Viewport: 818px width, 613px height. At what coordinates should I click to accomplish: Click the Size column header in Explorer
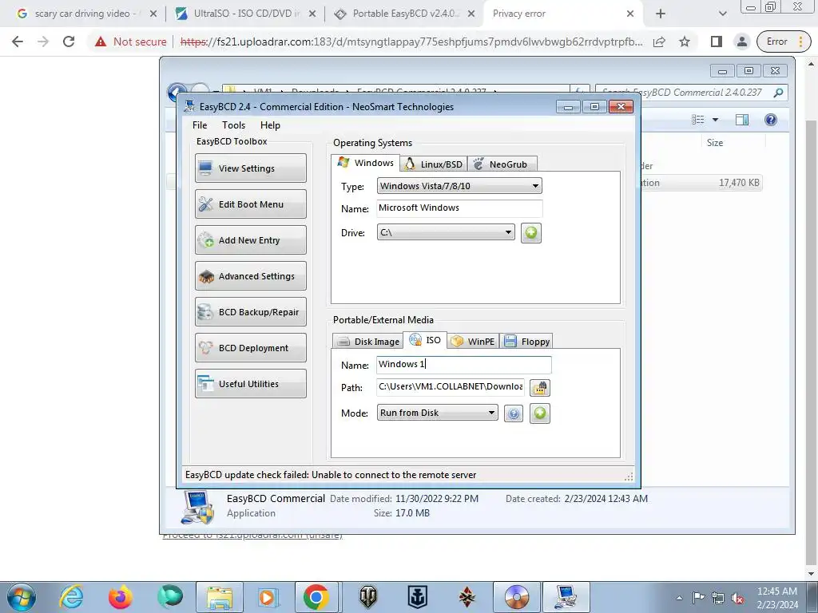click(x=714, y=142)
